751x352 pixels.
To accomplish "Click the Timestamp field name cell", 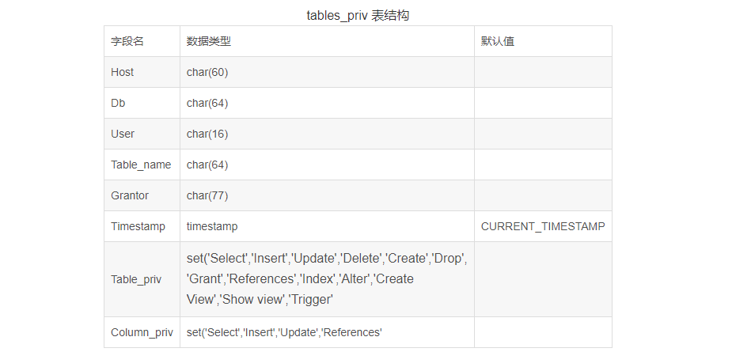I will (x=138, y=226).
